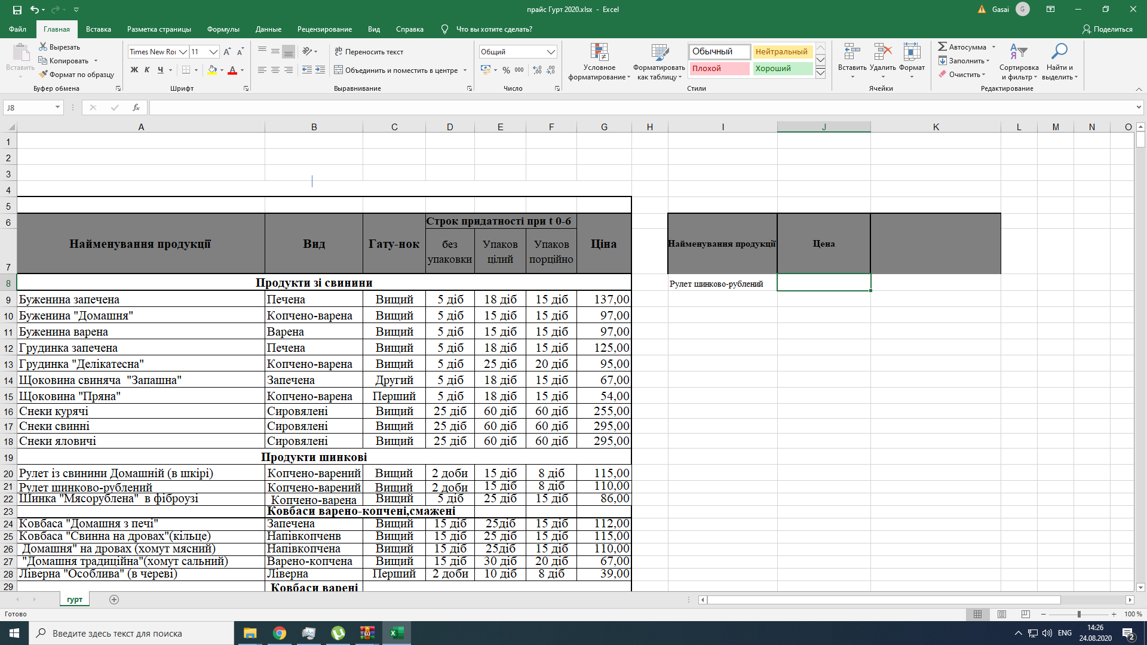
Task: Toggle Wrap Text (Переносить текст)
Action: (369, 52)
